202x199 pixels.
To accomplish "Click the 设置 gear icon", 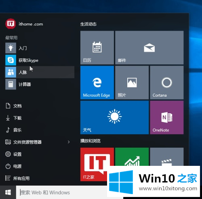I will [8, 154].
